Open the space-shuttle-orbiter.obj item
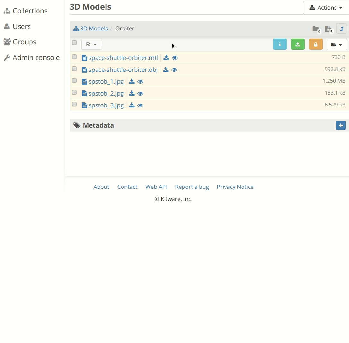349x343 pixels. 123,70
